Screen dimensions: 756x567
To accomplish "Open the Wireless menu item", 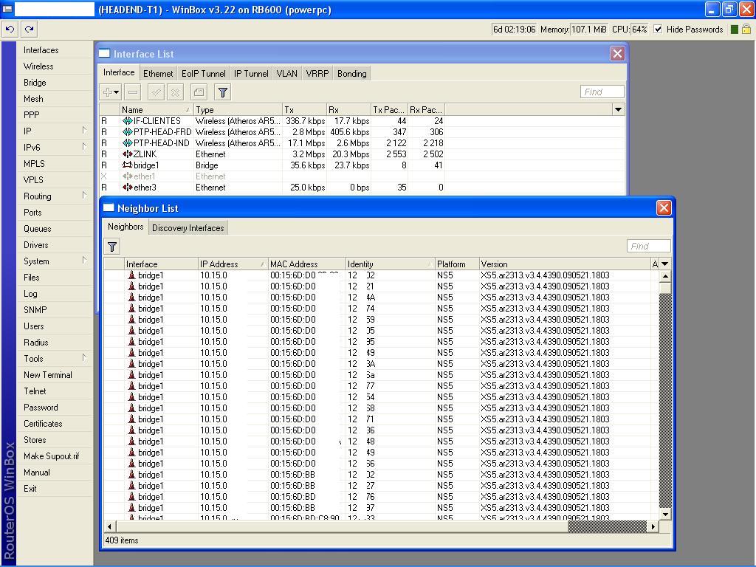I will tap(38, 66).
